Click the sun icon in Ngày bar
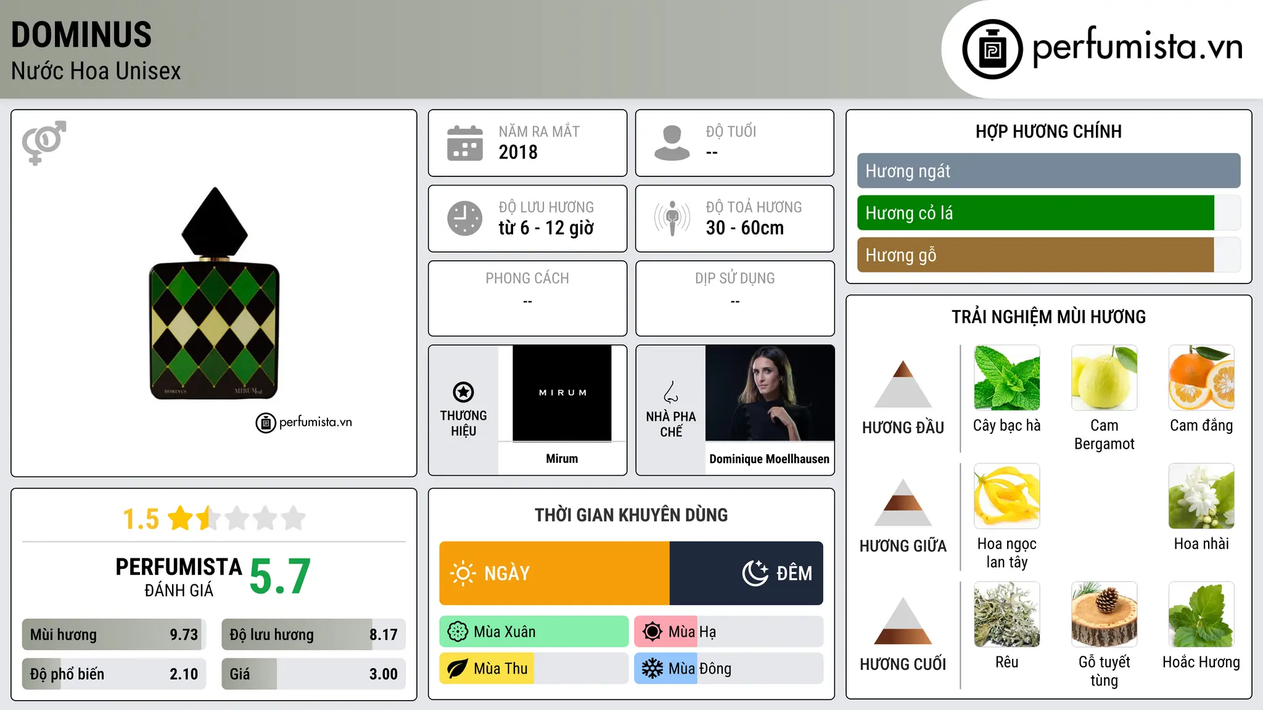1263x710 pixels. click(463, 573)
